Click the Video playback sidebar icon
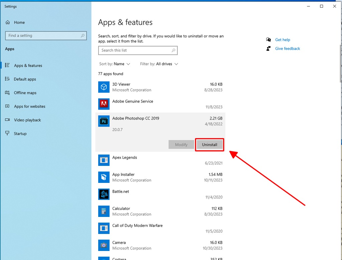Screen dimensions: 342x260 coord(7,119)
